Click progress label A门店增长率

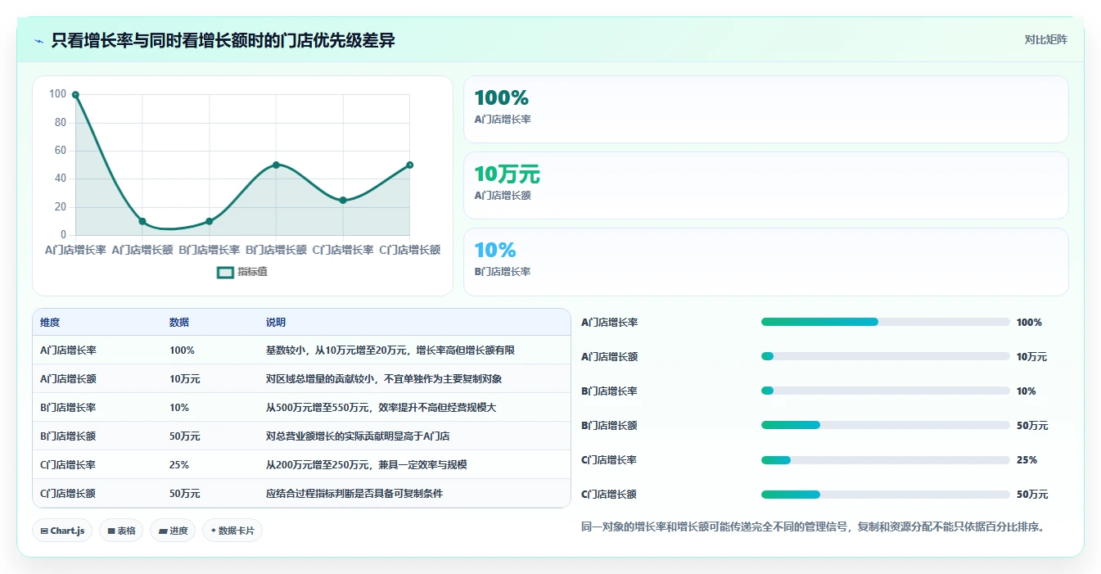pyautogui.click(x=609, y=322)
